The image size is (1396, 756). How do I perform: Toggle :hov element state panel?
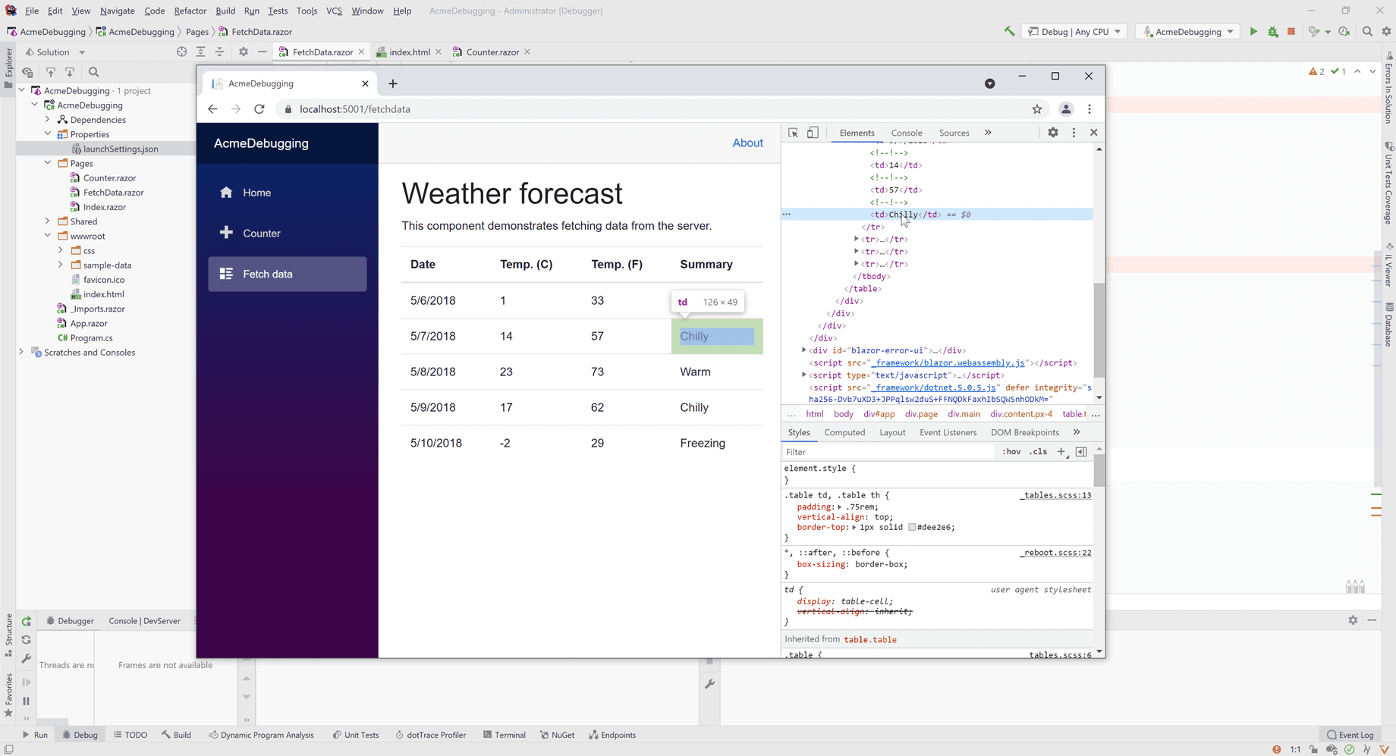tap(1011, 452)
